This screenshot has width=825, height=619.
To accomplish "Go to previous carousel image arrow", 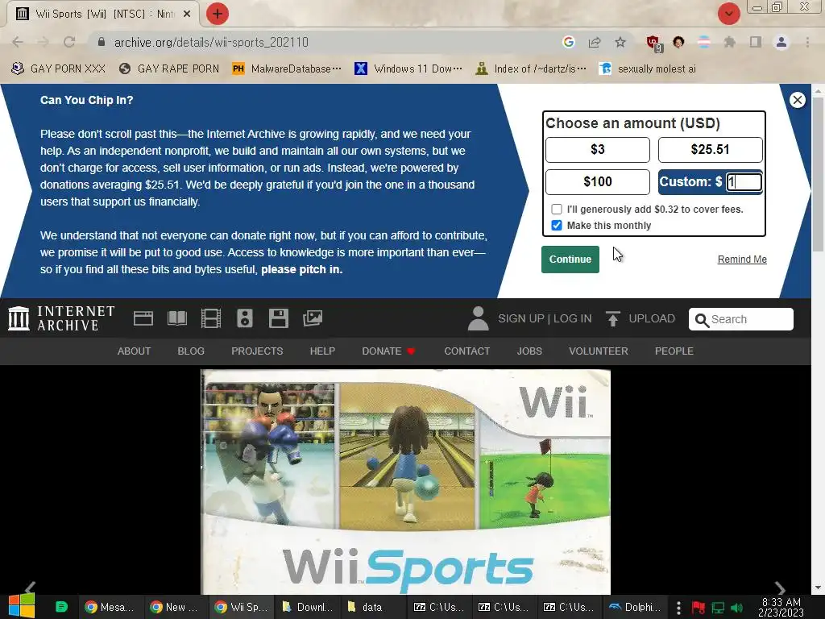I will [x=30, y=588].
